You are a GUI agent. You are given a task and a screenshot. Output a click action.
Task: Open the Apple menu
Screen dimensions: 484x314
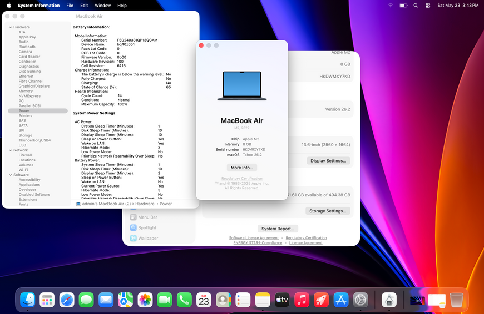(9, 5)
